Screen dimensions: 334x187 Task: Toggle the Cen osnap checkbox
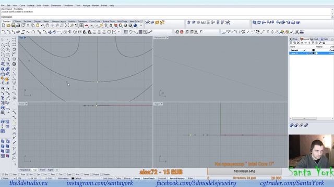[x=35, y=175]
